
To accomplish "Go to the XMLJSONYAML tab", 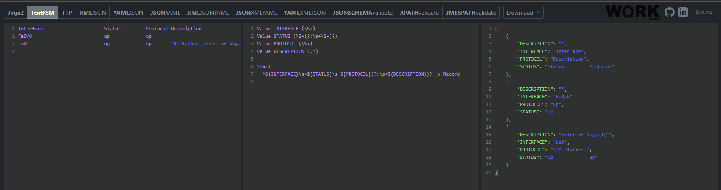I will coord(208,13).
